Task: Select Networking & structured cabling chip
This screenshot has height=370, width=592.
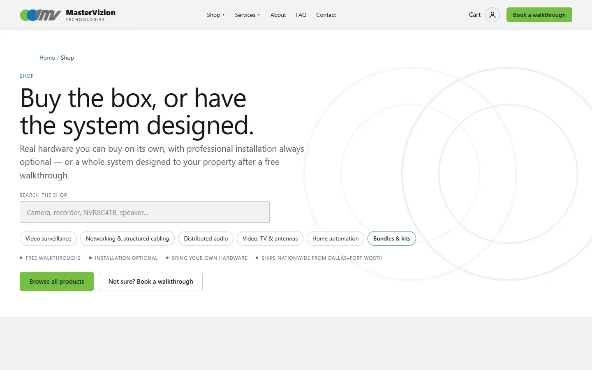Action: (x=127, y=238)
